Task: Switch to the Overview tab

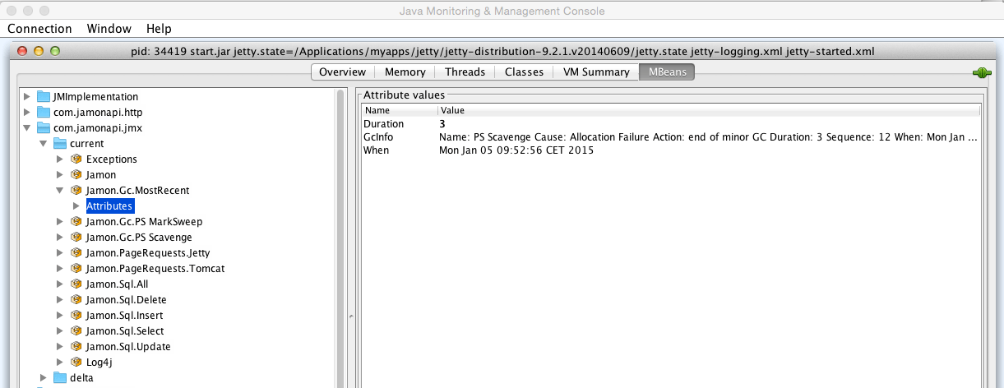Action: pos(342,72)
